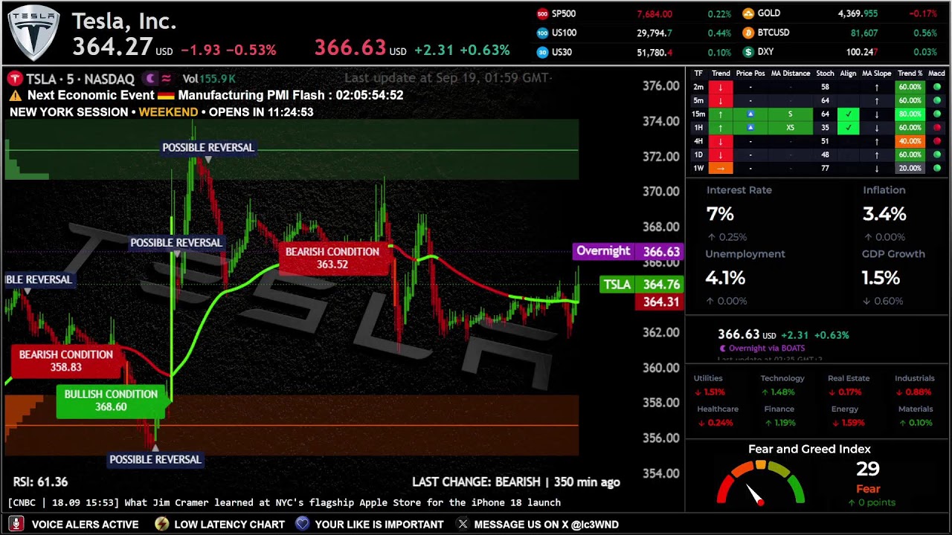
Task: Click the Bearish Condition 358.83 label
Action: click(66, 360)
